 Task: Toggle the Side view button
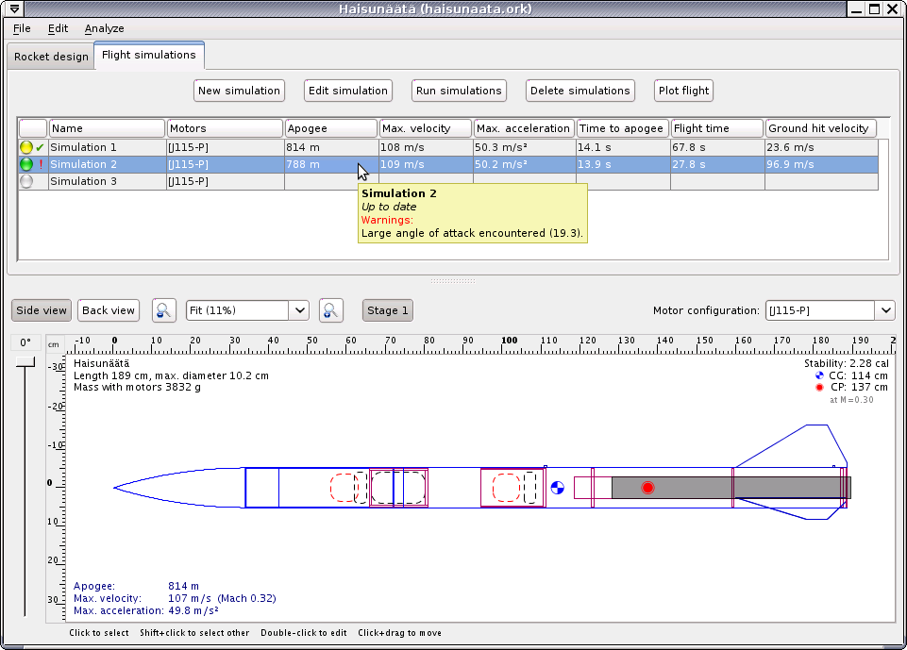pyautogui.click(x=42, y=310)
